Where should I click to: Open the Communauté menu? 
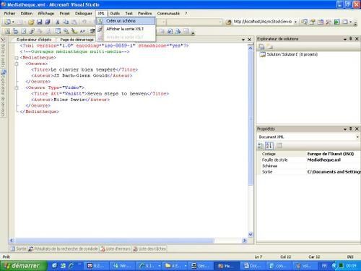(168, 14)
